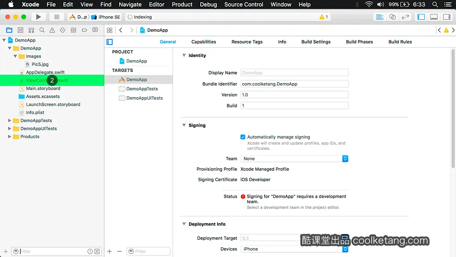The width and height of the screenshot is (456, 257).
Task: Open the Issue navigator
Action: coord(52,30)
